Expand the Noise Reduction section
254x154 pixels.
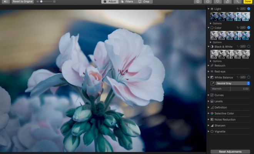(209, 119)
